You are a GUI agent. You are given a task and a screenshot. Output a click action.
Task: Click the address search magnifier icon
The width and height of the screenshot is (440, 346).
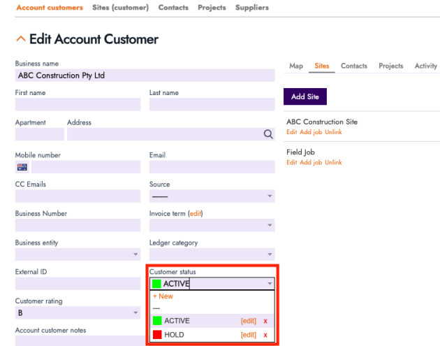(268, 135)
